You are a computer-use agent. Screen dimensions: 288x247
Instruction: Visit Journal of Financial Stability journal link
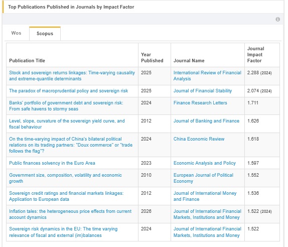tap(203, 91)
